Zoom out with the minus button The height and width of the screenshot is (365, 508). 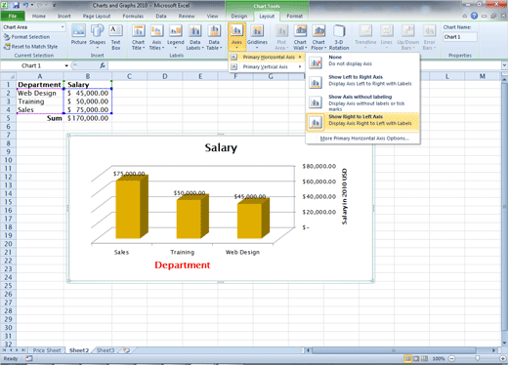[452, 358]
